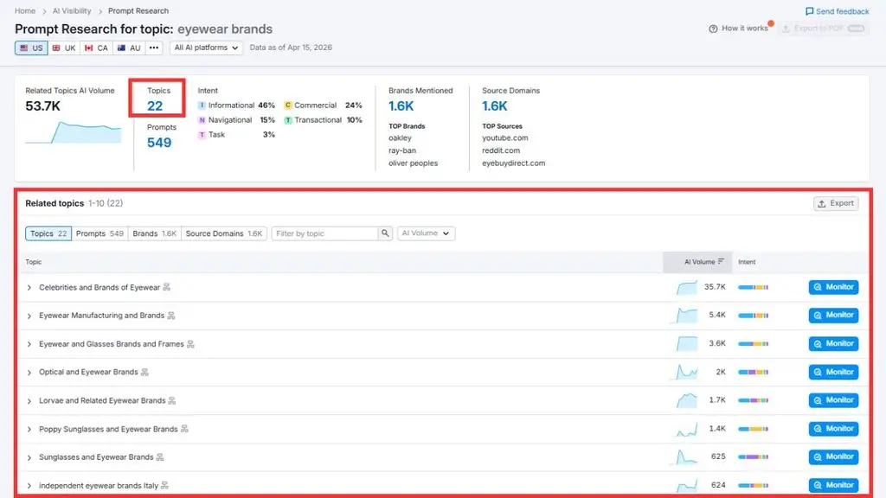Click the cluster icon beside Sunglasses and Eyewear Brands
Screen dimensions: 886x498
(160, 457)
